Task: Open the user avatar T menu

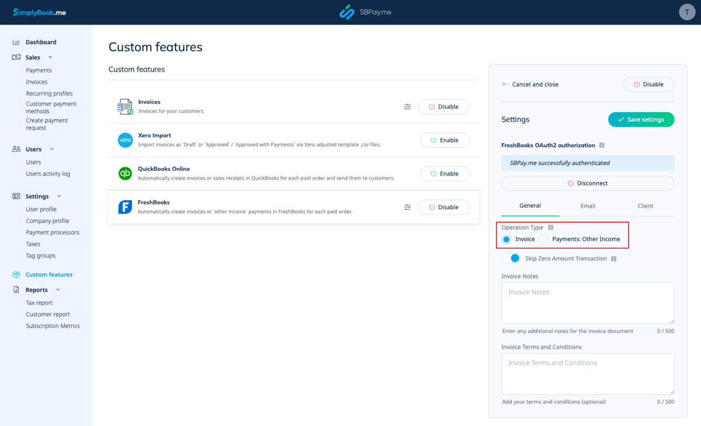Action: coord(687,12)
